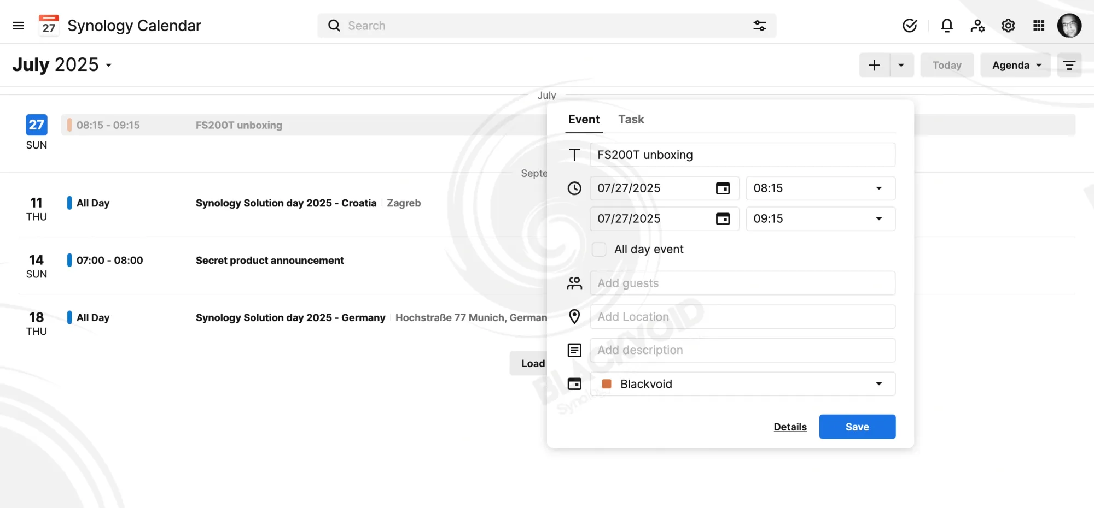Screen dimensions: 1094x508
Task: Open the task checklist icon
Action: tap(910, 26)
